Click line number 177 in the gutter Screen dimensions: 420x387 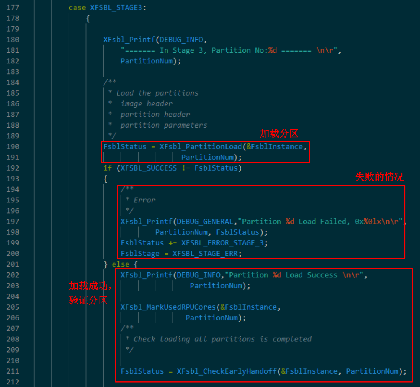pyautogui.click(x=13, y=7)
